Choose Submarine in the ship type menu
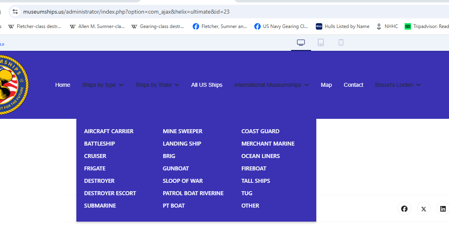The height and width of the screenshot is (244, 449). coord(100,206)
